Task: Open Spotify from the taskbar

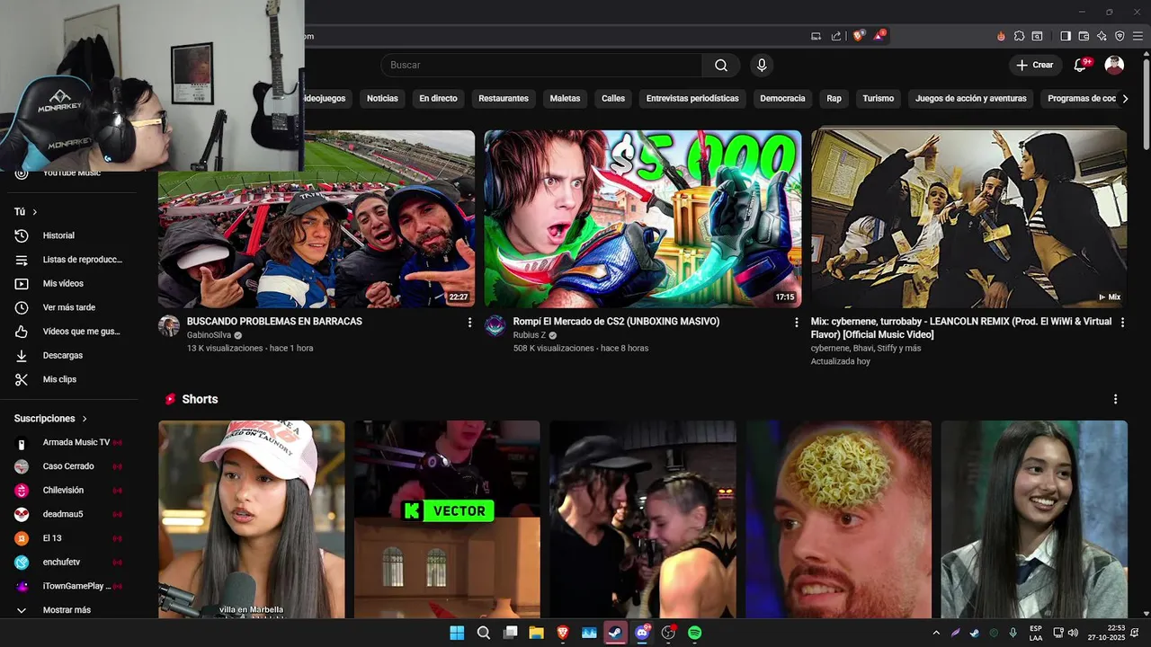Action: pyautogui.click(x=694, y=633)
